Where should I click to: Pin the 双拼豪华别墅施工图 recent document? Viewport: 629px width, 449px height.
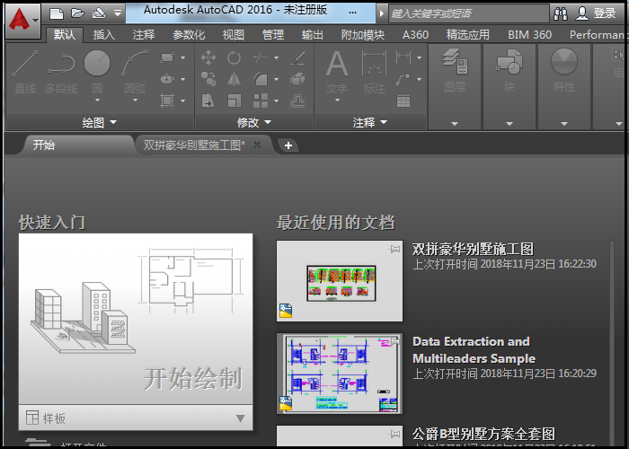pos(394,249)
